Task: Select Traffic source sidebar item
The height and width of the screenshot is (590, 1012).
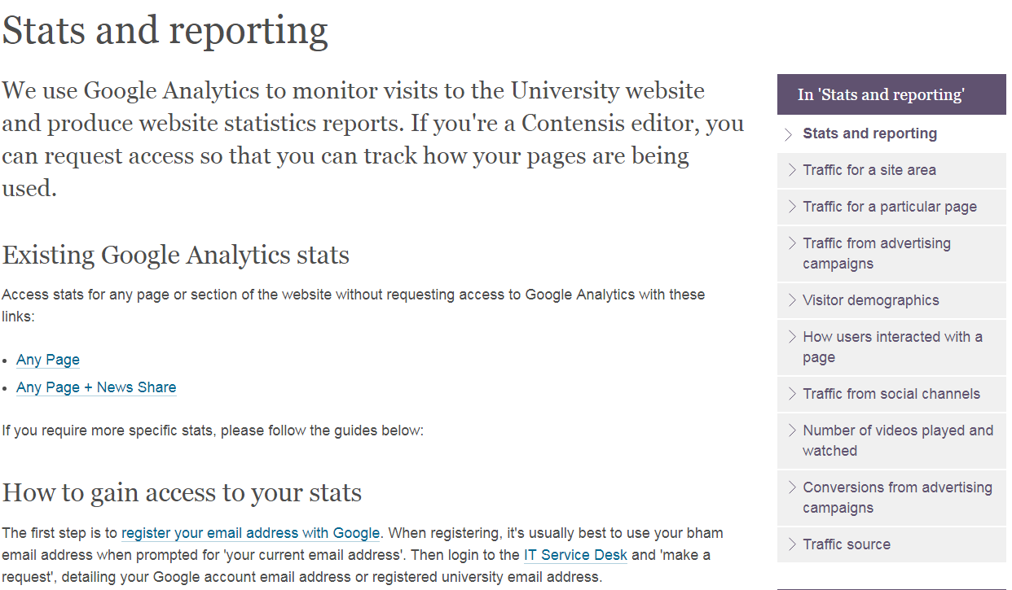Action: [846, 544]
